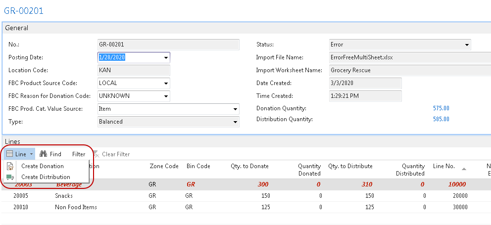
Task: Open FBC Product Source Code dropdown
Action: click(166, 83)
